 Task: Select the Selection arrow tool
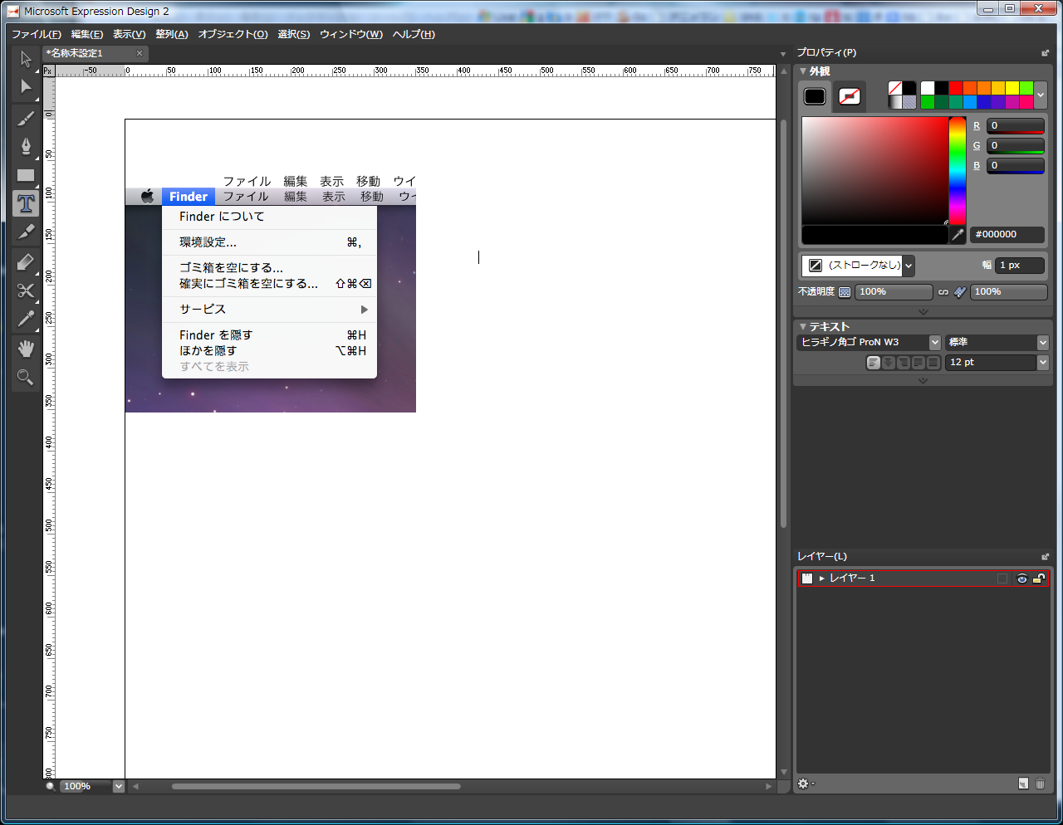pos(26,59)
